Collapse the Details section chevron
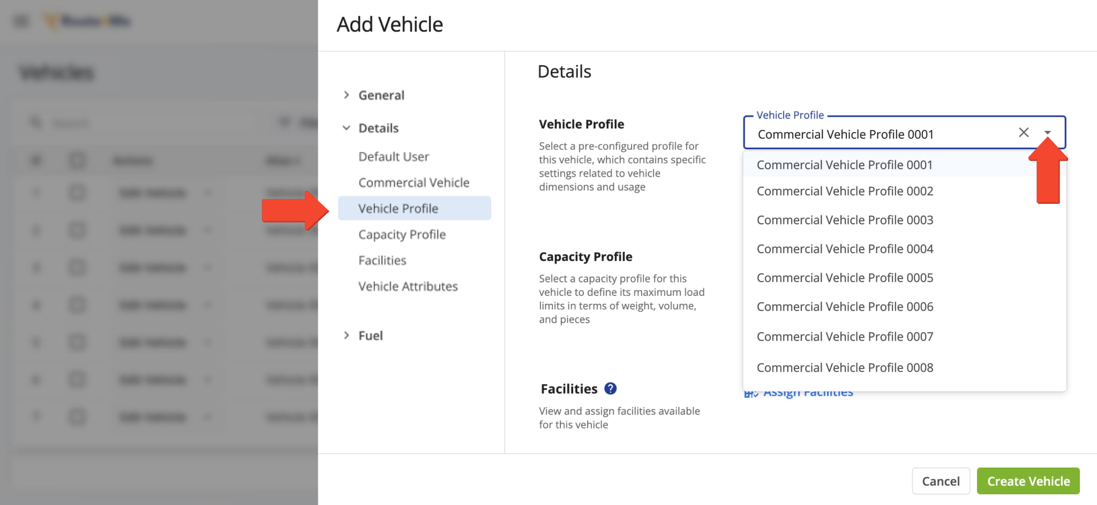The image size is (1097, 505). click(347, 128)
